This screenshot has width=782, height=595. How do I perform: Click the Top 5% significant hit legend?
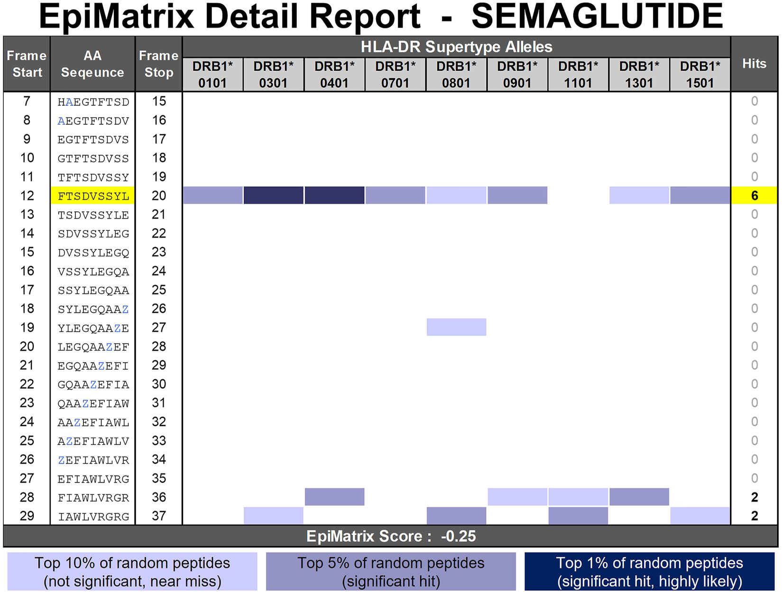(391, 572)
